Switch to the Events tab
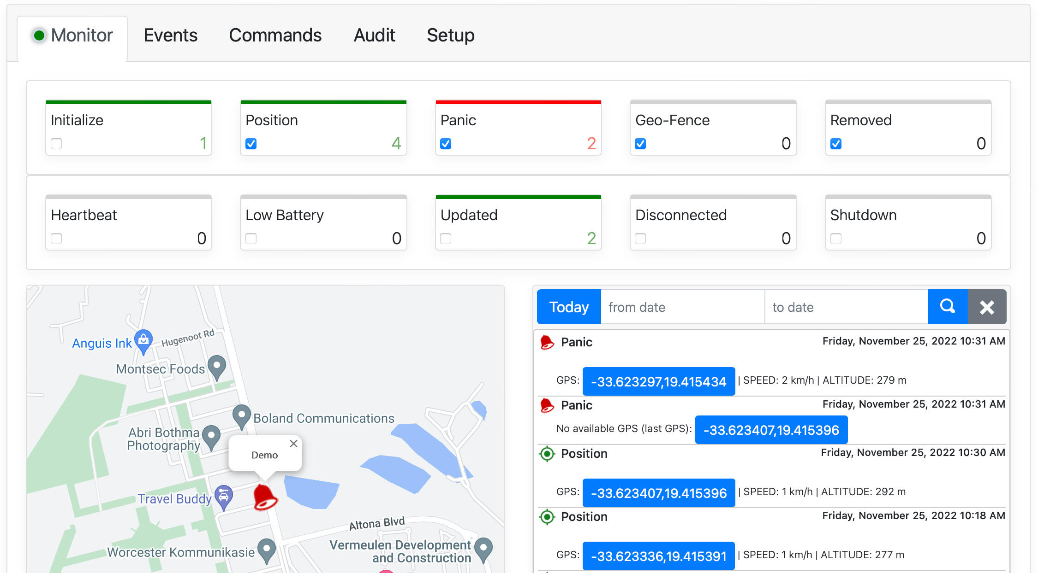This screenshot has height=573, width=1038. pyautogui.click(x=170, y=35)
